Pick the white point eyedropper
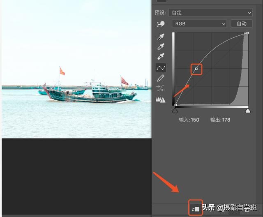Image resolution: width=263 pixels, height=217 pixels. point(161,56)
